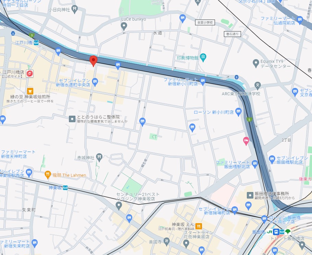
Task: Open the 赤城神社 shrine marker
Action: pyautogui.click(x=99, y=157)
